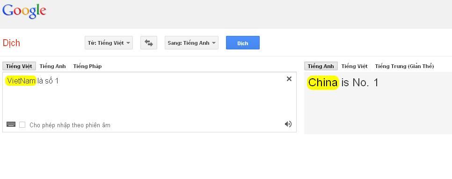The width and height of the screenshot is (452, 179).
Task: Select Tiếng Anh target language tab
Action: [321, 66]
